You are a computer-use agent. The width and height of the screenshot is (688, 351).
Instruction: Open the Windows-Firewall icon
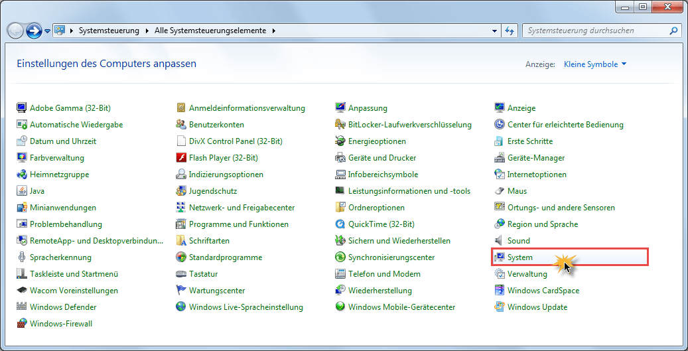pos(21,324)
